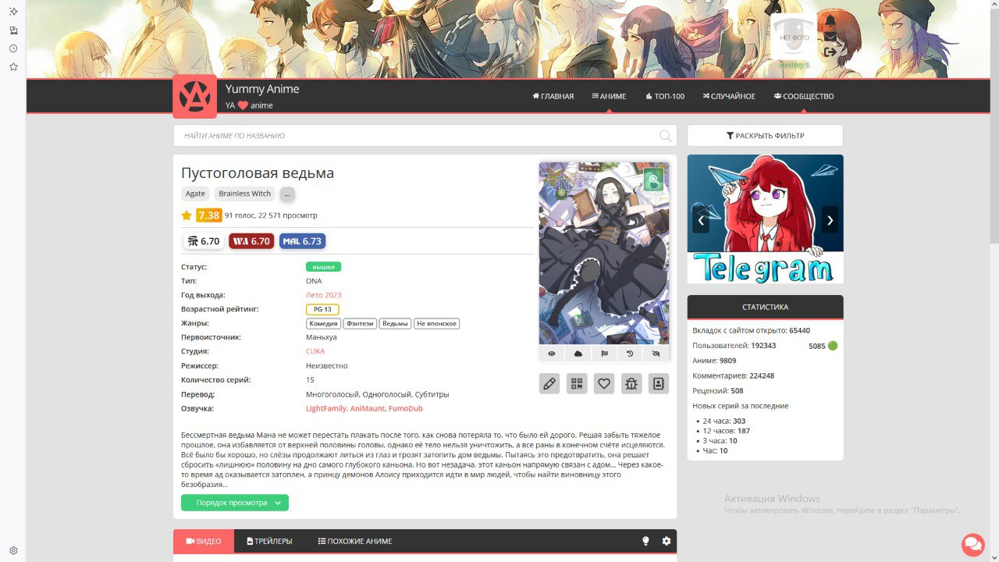Screen dimensions: 999x562
Task: Click the 7.38 rating score
Action: click(208, 215)
